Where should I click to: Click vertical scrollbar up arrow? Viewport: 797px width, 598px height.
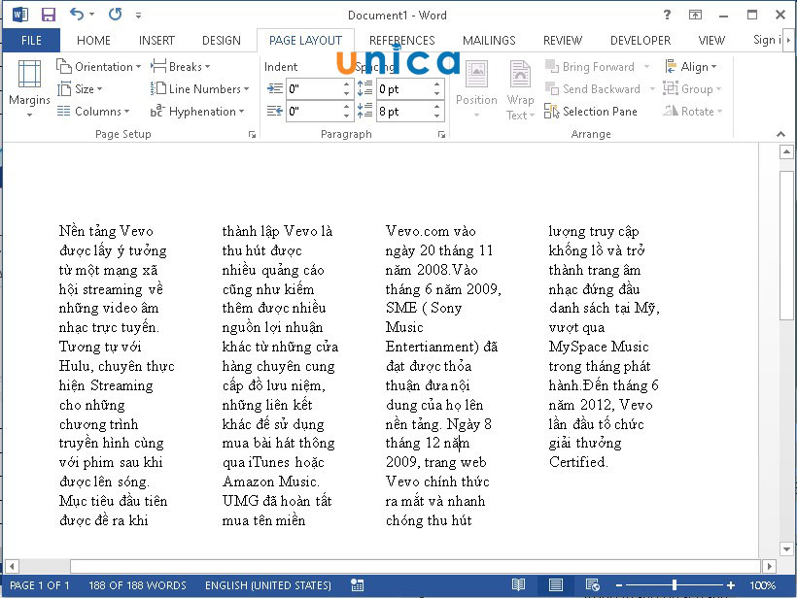tap(786, 151)
